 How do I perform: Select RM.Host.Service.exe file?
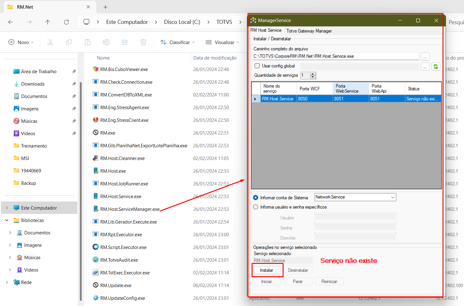point(121,196)
